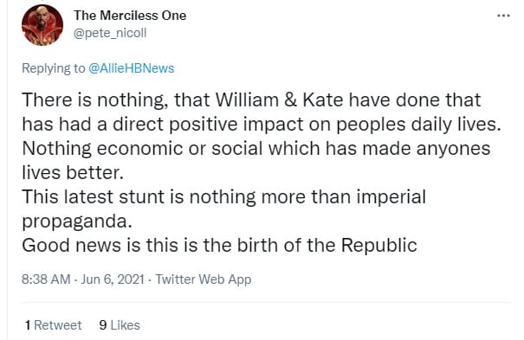
Task: Open the @AllieHBNews mention link
Action: click(132, 68)
